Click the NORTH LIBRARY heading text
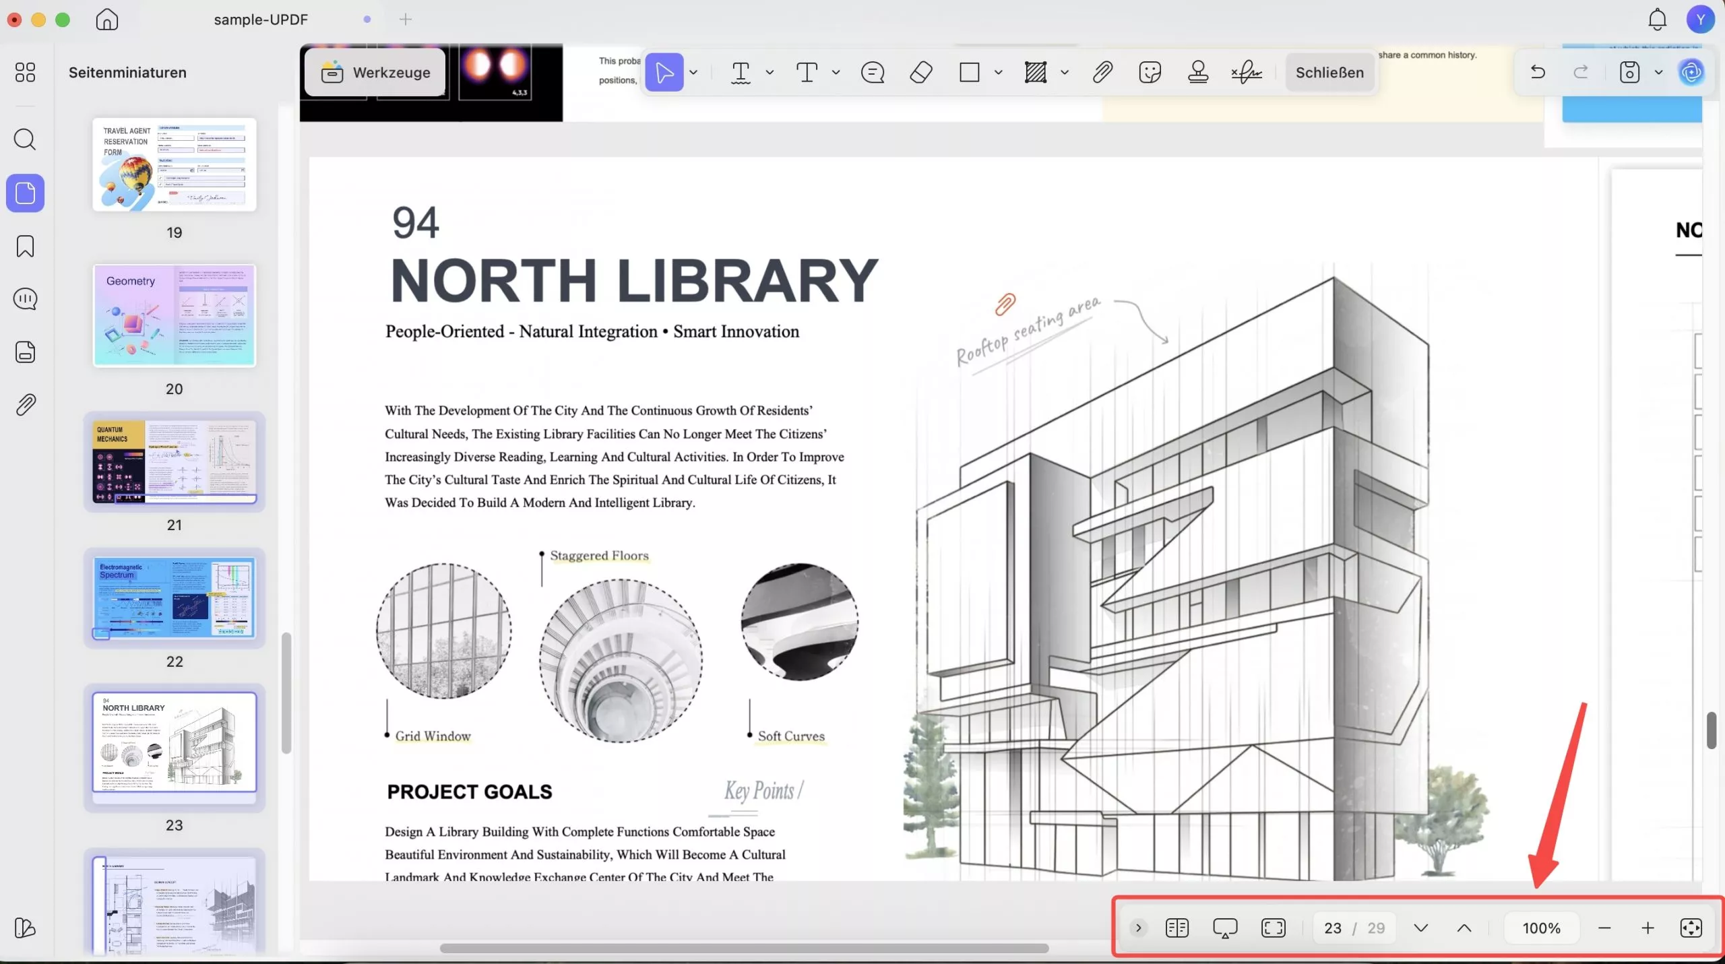The image size is (1725, 964). click(634, 281)
